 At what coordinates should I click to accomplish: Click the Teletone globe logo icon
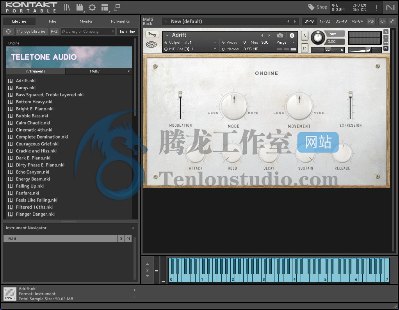(151, 44)
